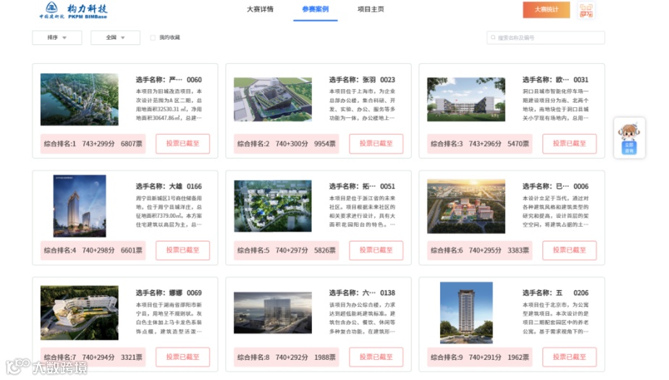Go to the 项目主页 tab

(371, 9)
